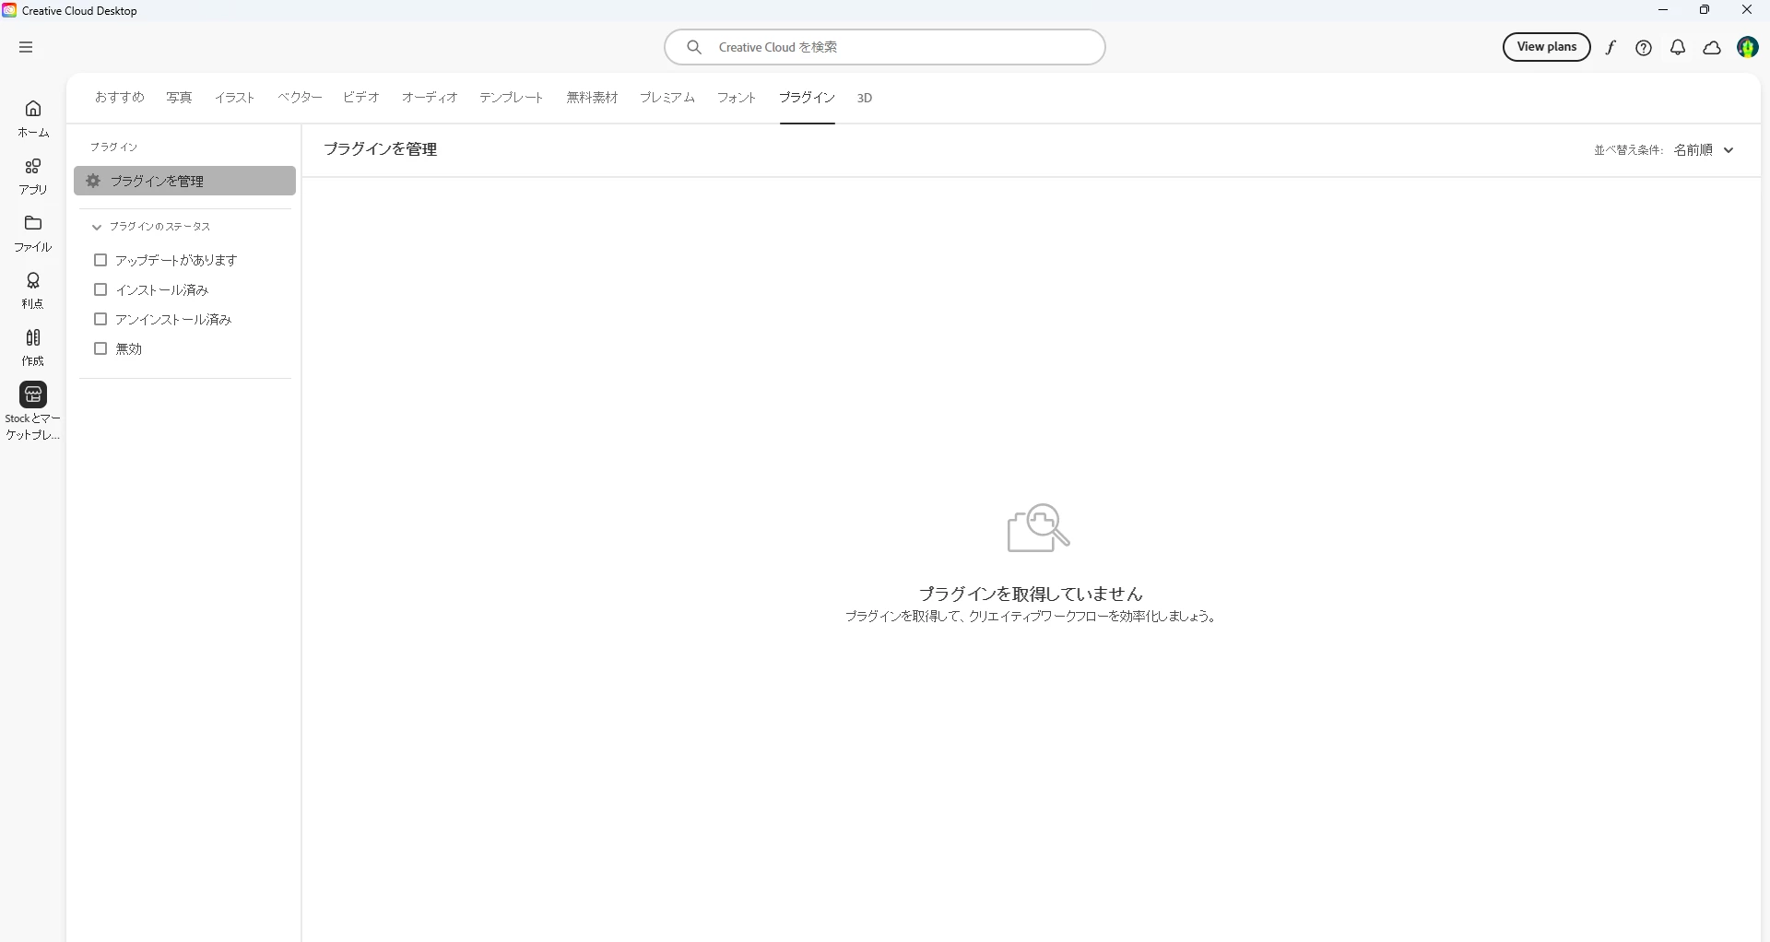
Task: Go to ホーム in the sidebar
Action: tap(33, 119)
